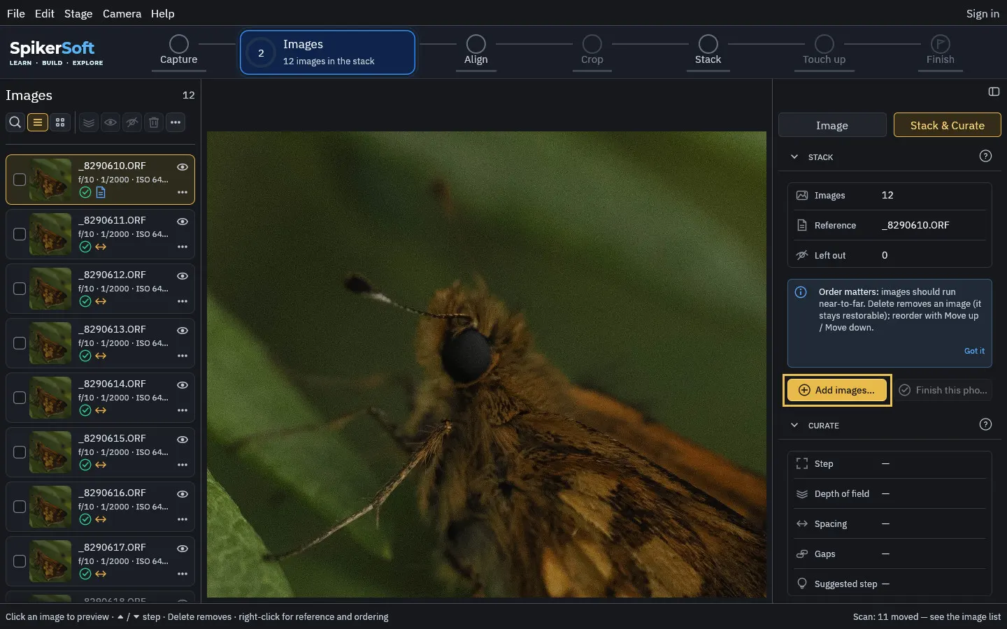Screen dimensions: 1007x629
Task: Click the stack layers toolbar icon
Action: (89, 122)
